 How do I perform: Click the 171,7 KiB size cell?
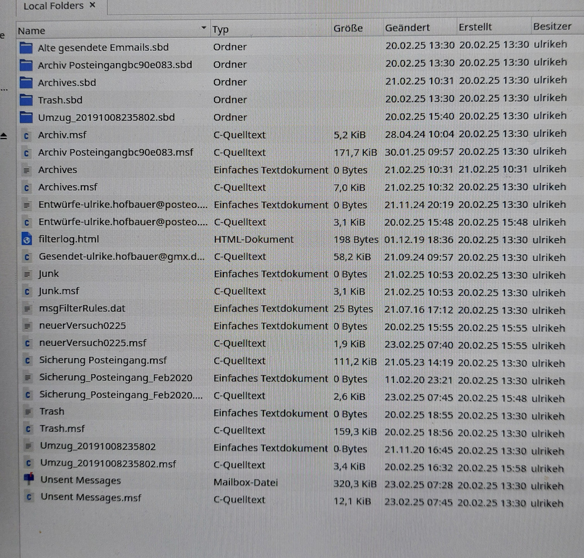pyautogui.click(x=355, y=153)
